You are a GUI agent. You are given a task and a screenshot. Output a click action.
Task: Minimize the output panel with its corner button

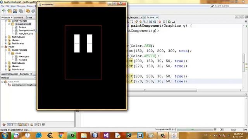[246, 94]
